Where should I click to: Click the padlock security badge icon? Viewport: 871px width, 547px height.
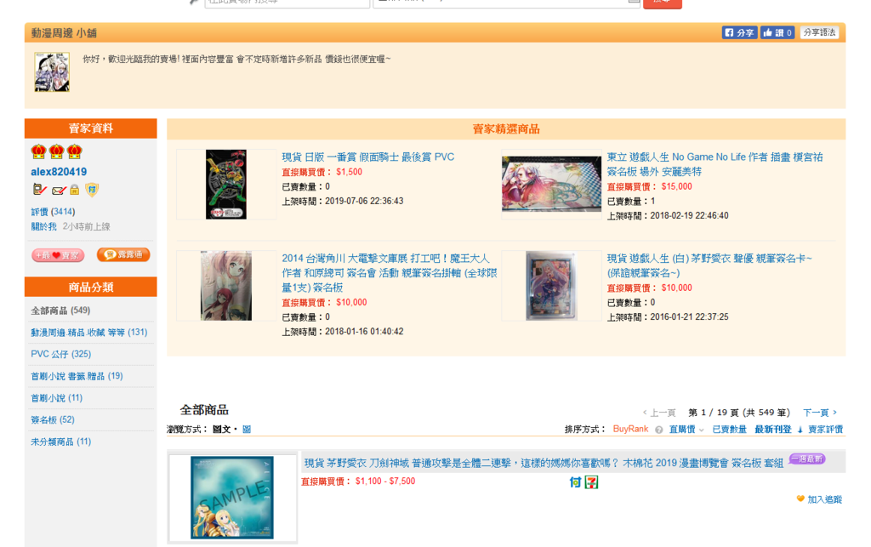75,190
